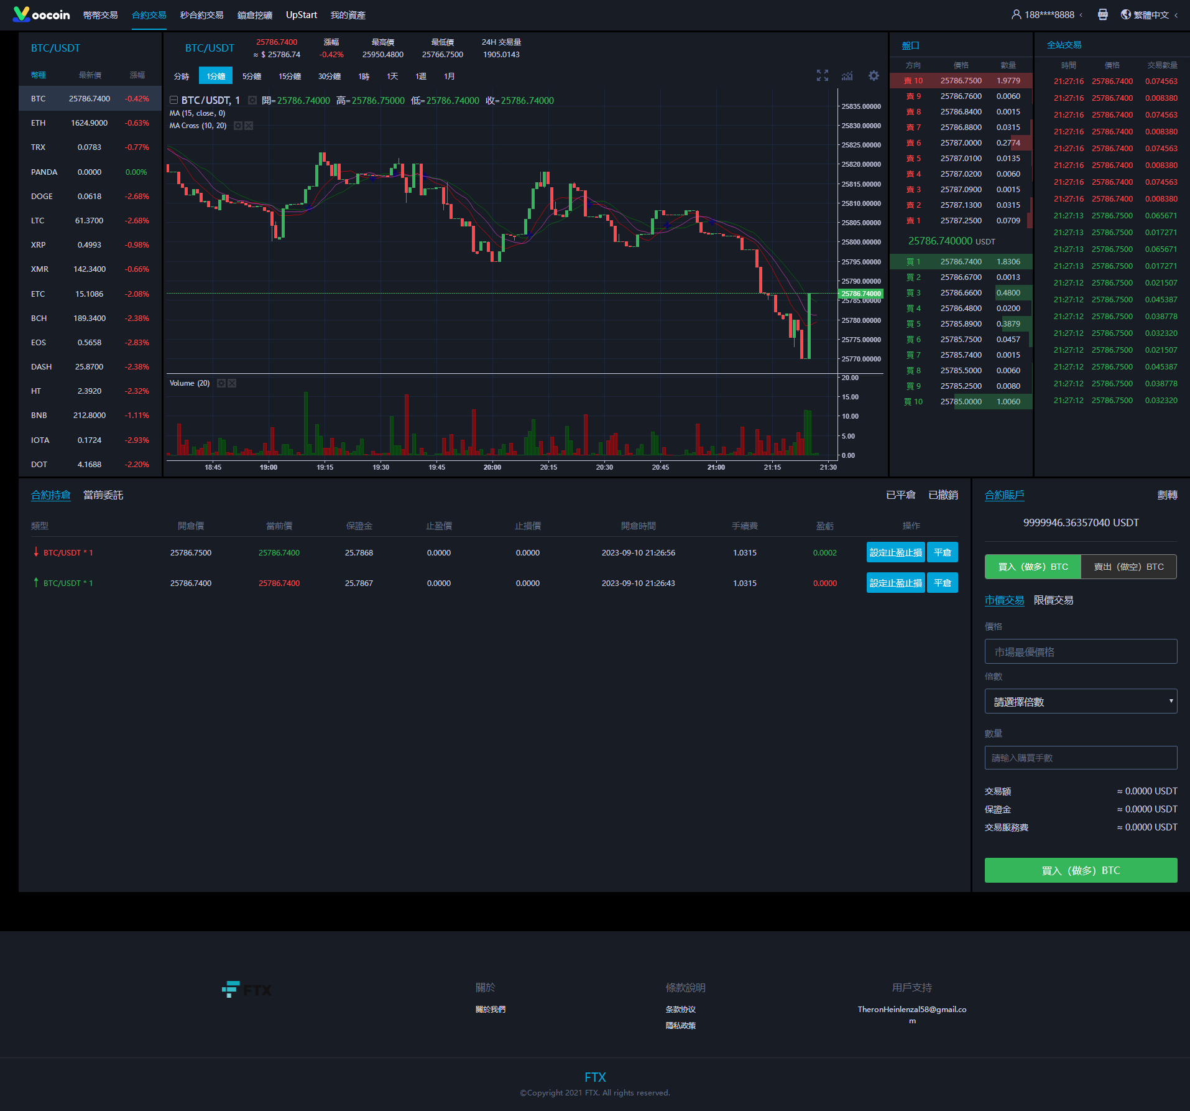
Task: Switch to 市價交易 market order
Action: click(1004, 600)
